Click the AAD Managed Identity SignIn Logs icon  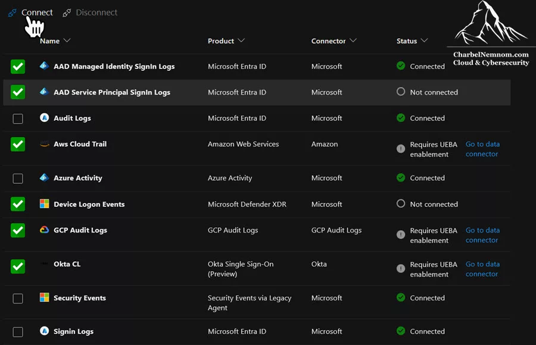click(x=44, y=65)
